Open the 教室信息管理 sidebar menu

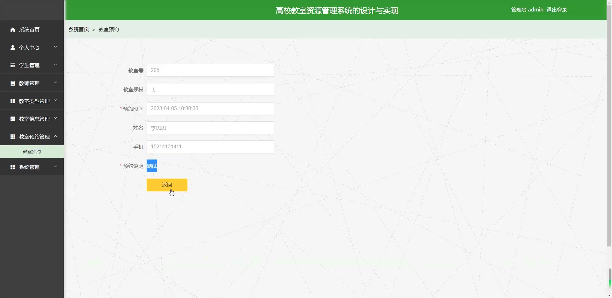[x=32, y=119]
